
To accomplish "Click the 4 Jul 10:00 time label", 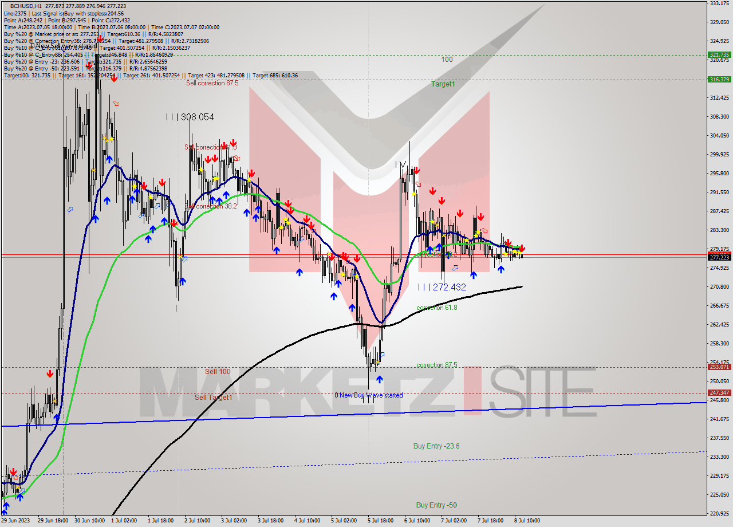I will coord(308,521).
